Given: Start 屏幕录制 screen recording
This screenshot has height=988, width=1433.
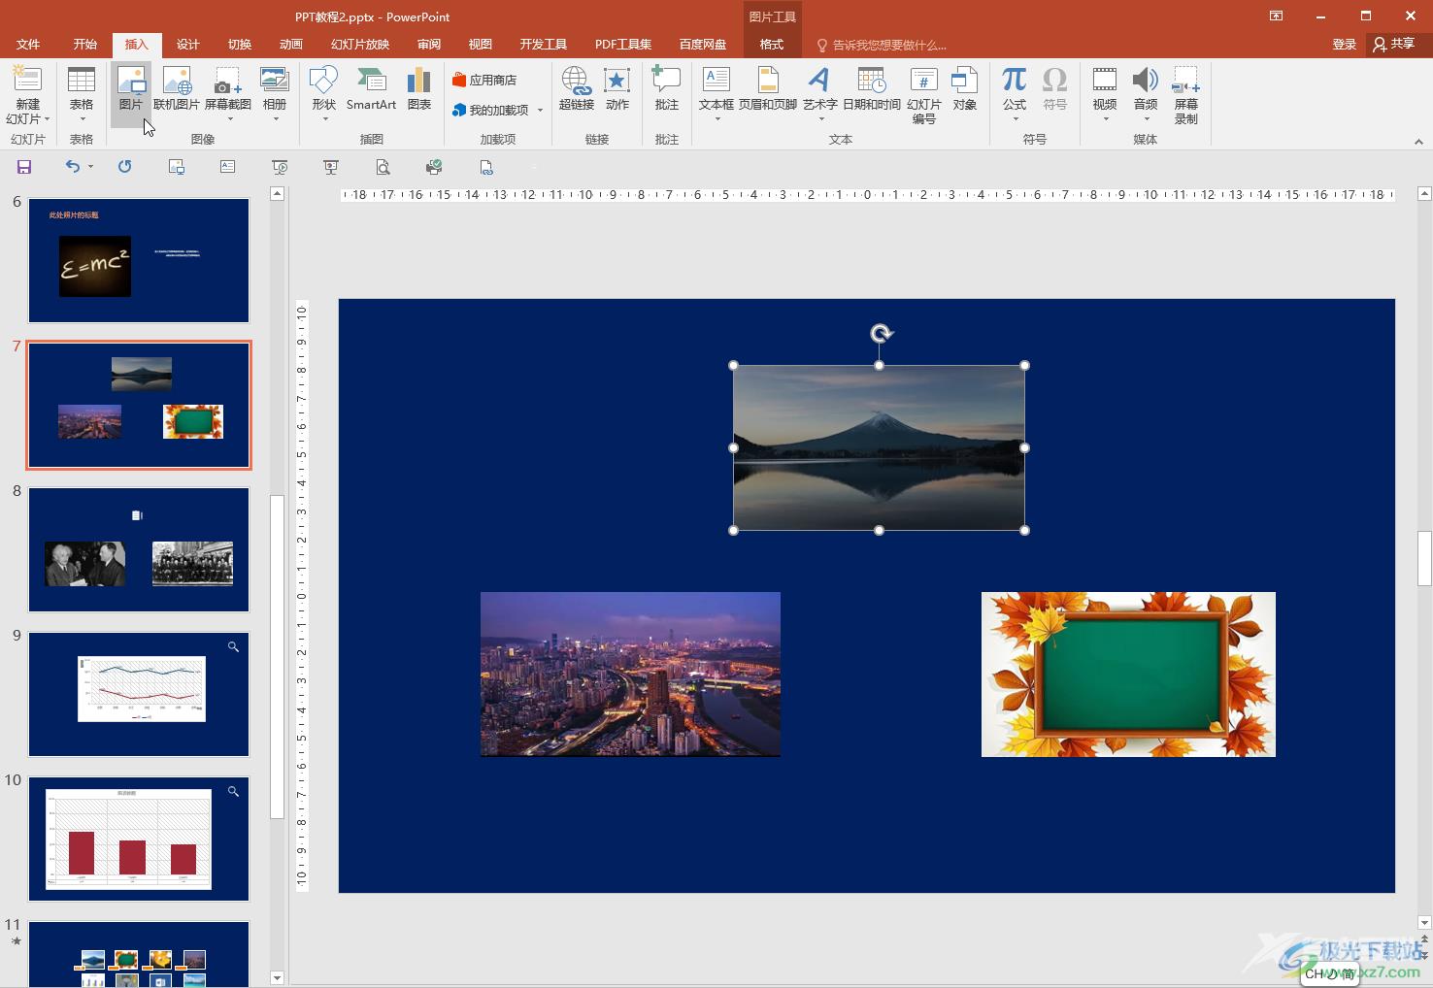Looking at the screenshot, I should (x=1186, y=95).
